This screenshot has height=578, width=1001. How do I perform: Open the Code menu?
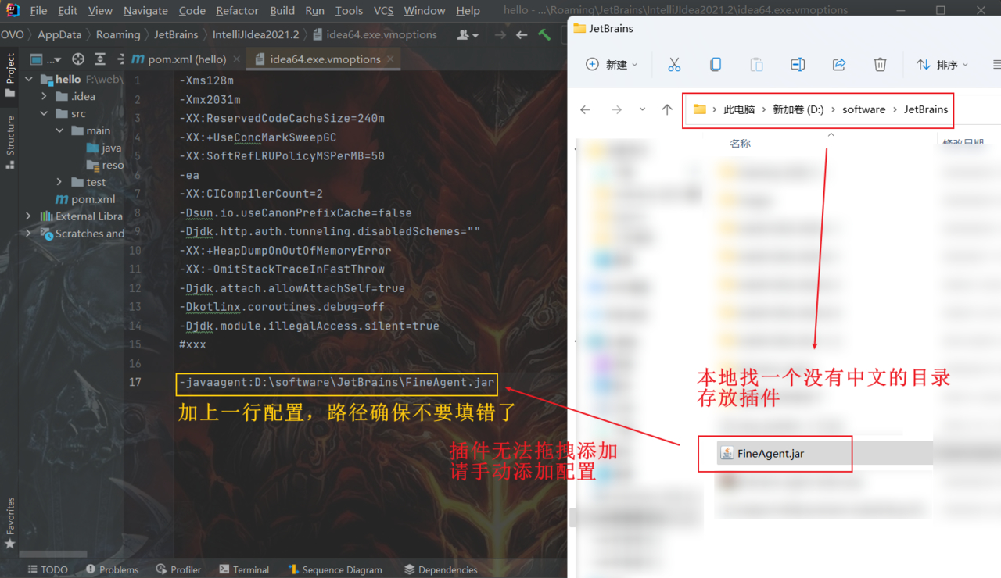point(192,11)
